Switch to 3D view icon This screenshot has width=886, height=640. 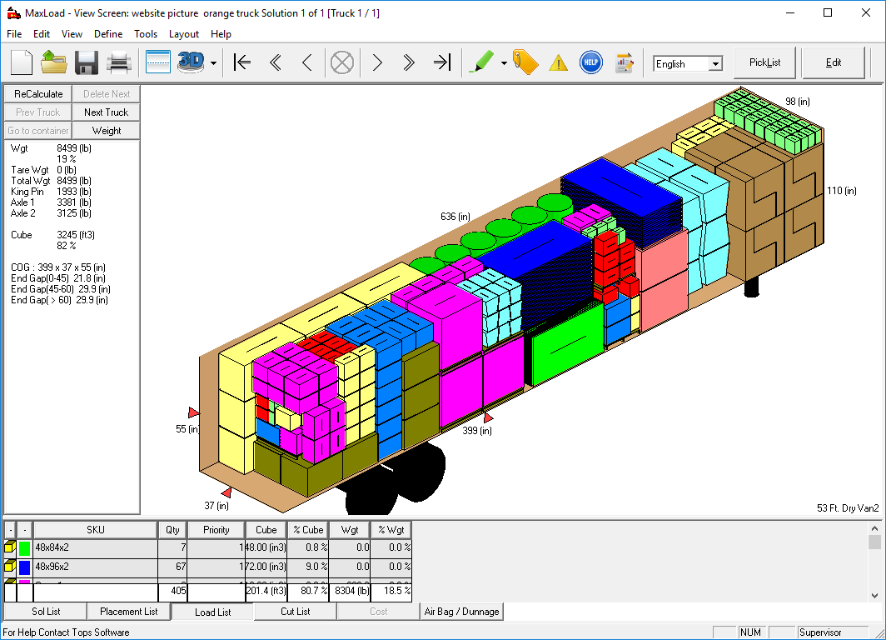[x=191, y=62]
